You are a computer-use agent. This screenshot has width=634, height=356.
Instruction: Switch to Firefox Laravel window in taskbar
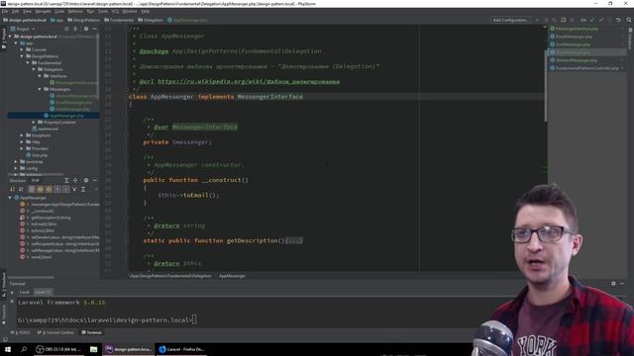(181, 349)
